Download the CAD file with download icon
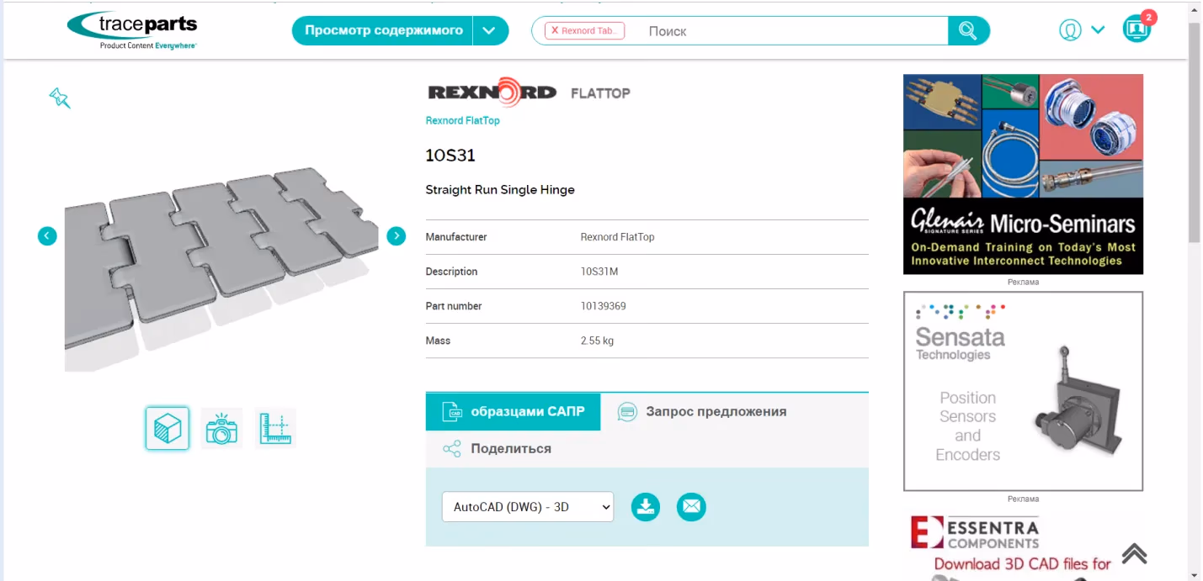This screenshot has height=581, width=1203. tap(646, 507)
